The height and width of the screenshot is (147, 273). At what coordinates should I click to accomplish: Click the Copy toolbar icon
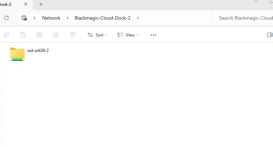tap(6, 35)
